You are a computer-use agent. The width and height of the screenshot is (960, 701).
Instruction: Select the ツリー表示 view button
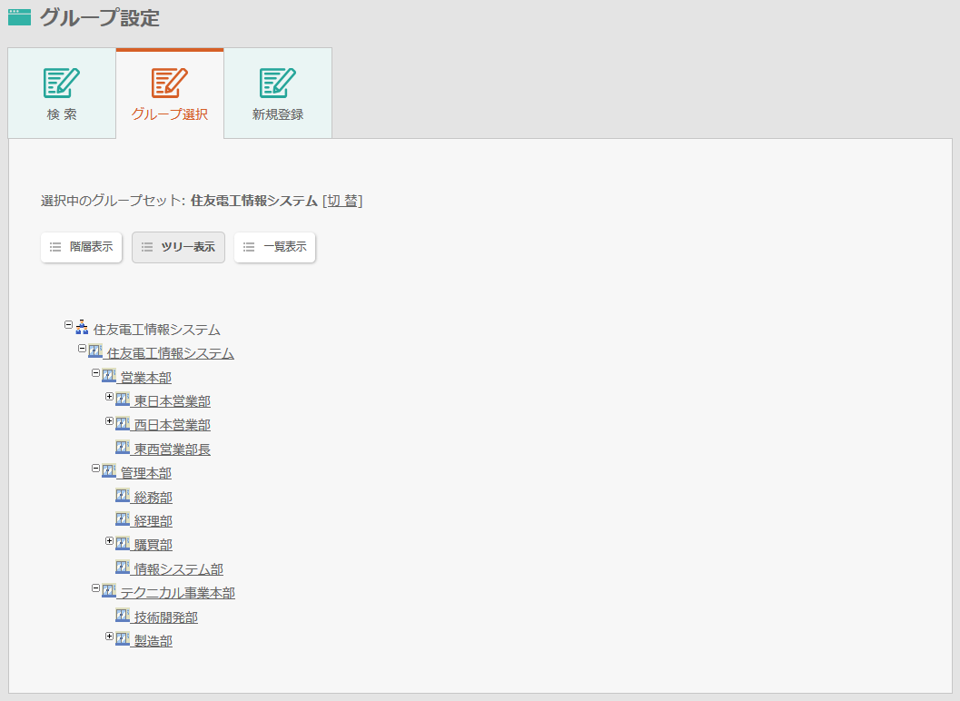point(178,247)
